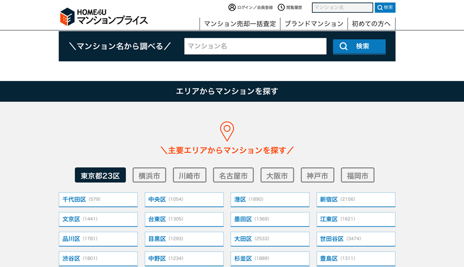Open 渋谷区 (1801) listing
This screenshot has height=267, width=464.
(98, 259)
